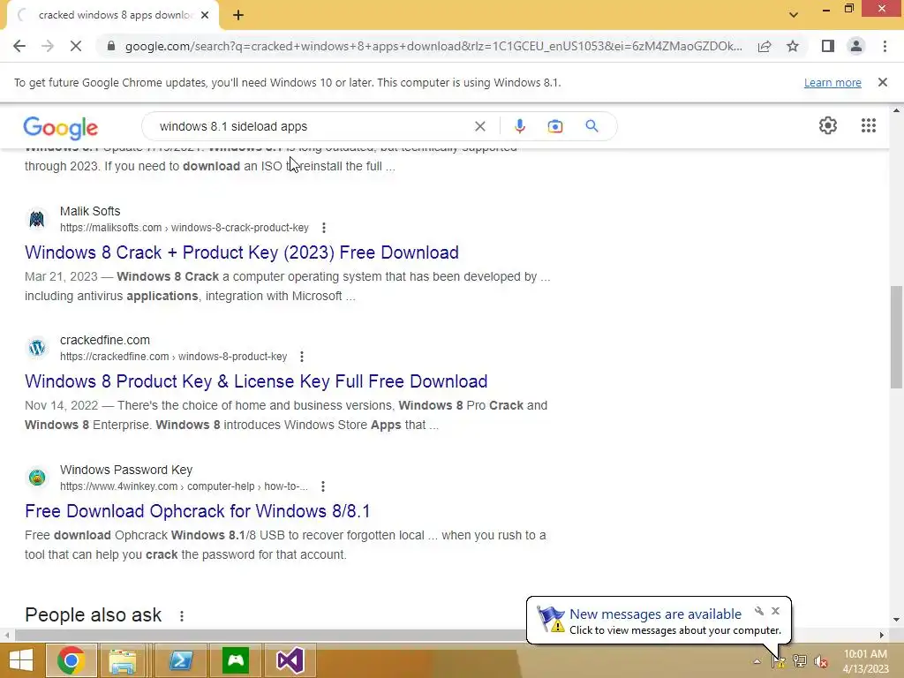This screenshot has width=904, height=678.
Task: Click the scroll up arrow
Action: coord(896,109)
